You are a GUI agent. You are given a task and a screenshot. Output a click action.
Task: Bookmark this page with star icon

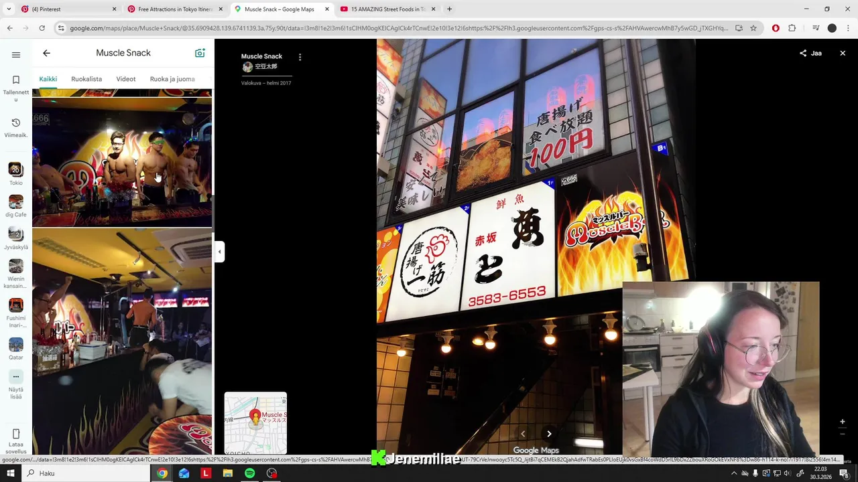click(x=753, y=28)
